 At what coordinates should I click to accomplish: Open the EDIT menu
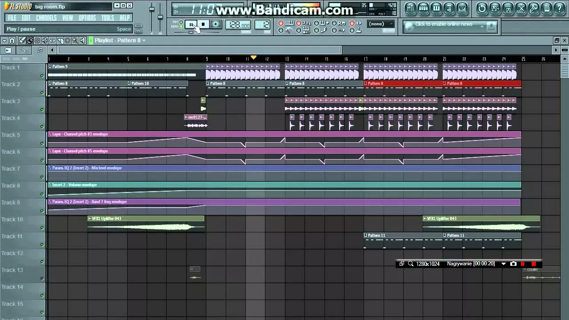(x=26, y=18)
